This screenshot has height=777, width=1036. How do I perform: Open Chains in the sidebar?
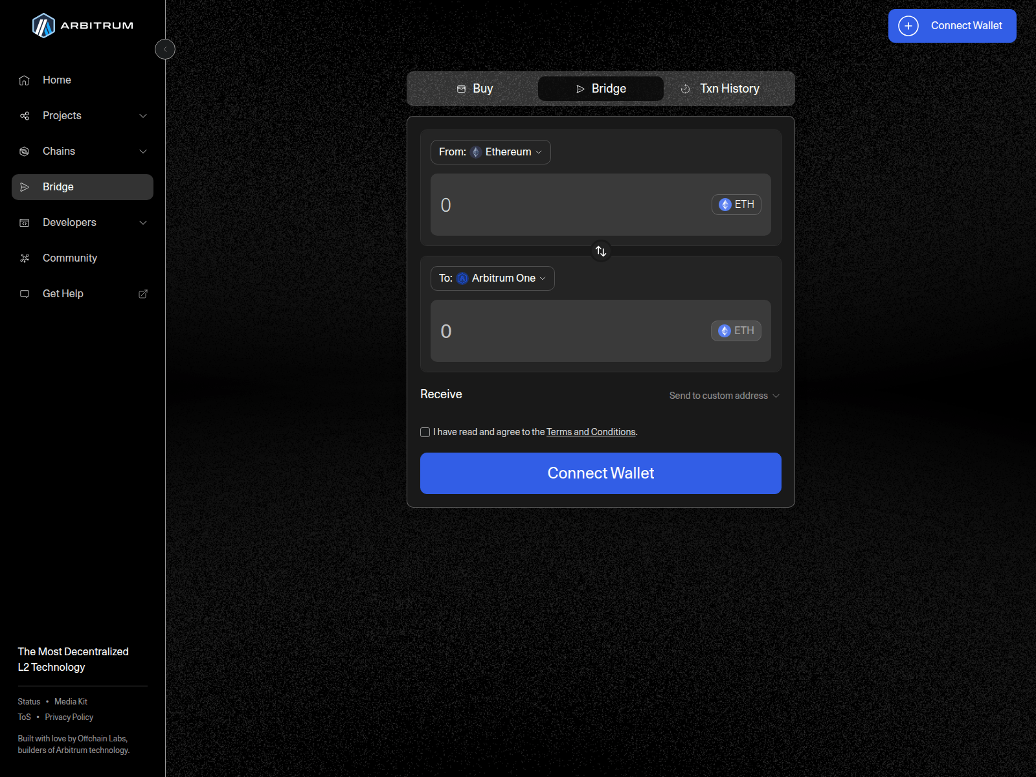pos(82,152)
